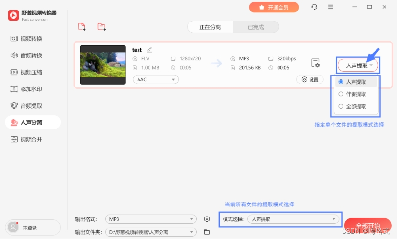The width and height of the screenshot is (397, 239).
Task: Browse output folder icon
Action: 207,232
